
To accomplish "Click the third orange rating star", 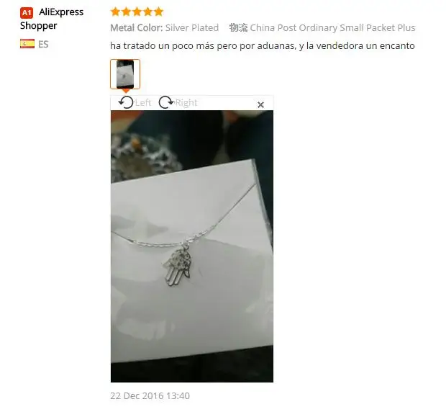I will (x=137, y=12).
